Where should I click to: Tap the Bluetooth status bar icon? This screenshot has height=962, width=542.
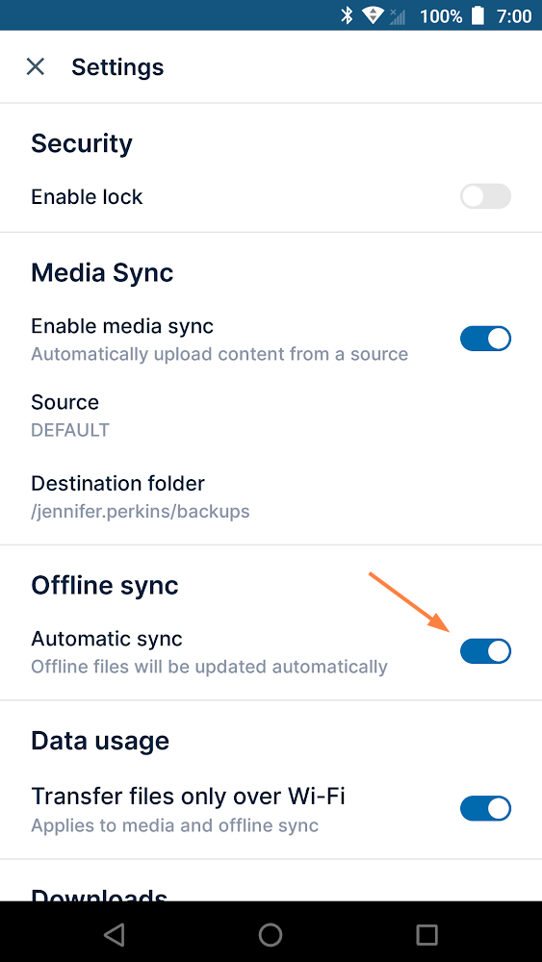(347, 15)
